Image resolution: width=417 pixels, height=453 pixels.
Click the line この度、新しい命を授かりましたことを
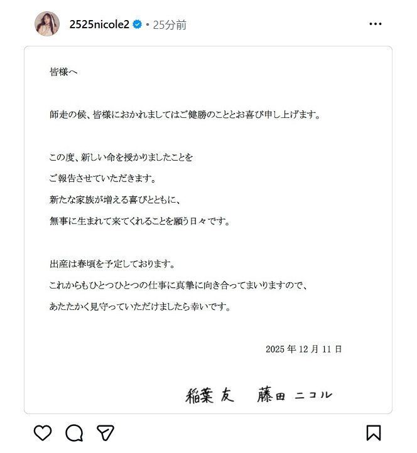pos(121,157)
